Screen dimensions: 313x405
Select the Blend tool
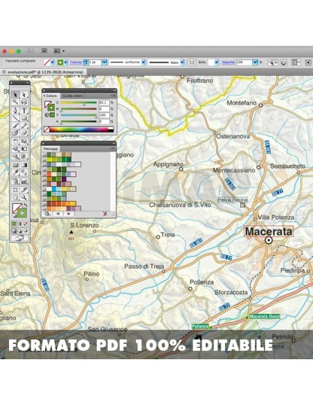pyautogui.click(x=24, y=173)
